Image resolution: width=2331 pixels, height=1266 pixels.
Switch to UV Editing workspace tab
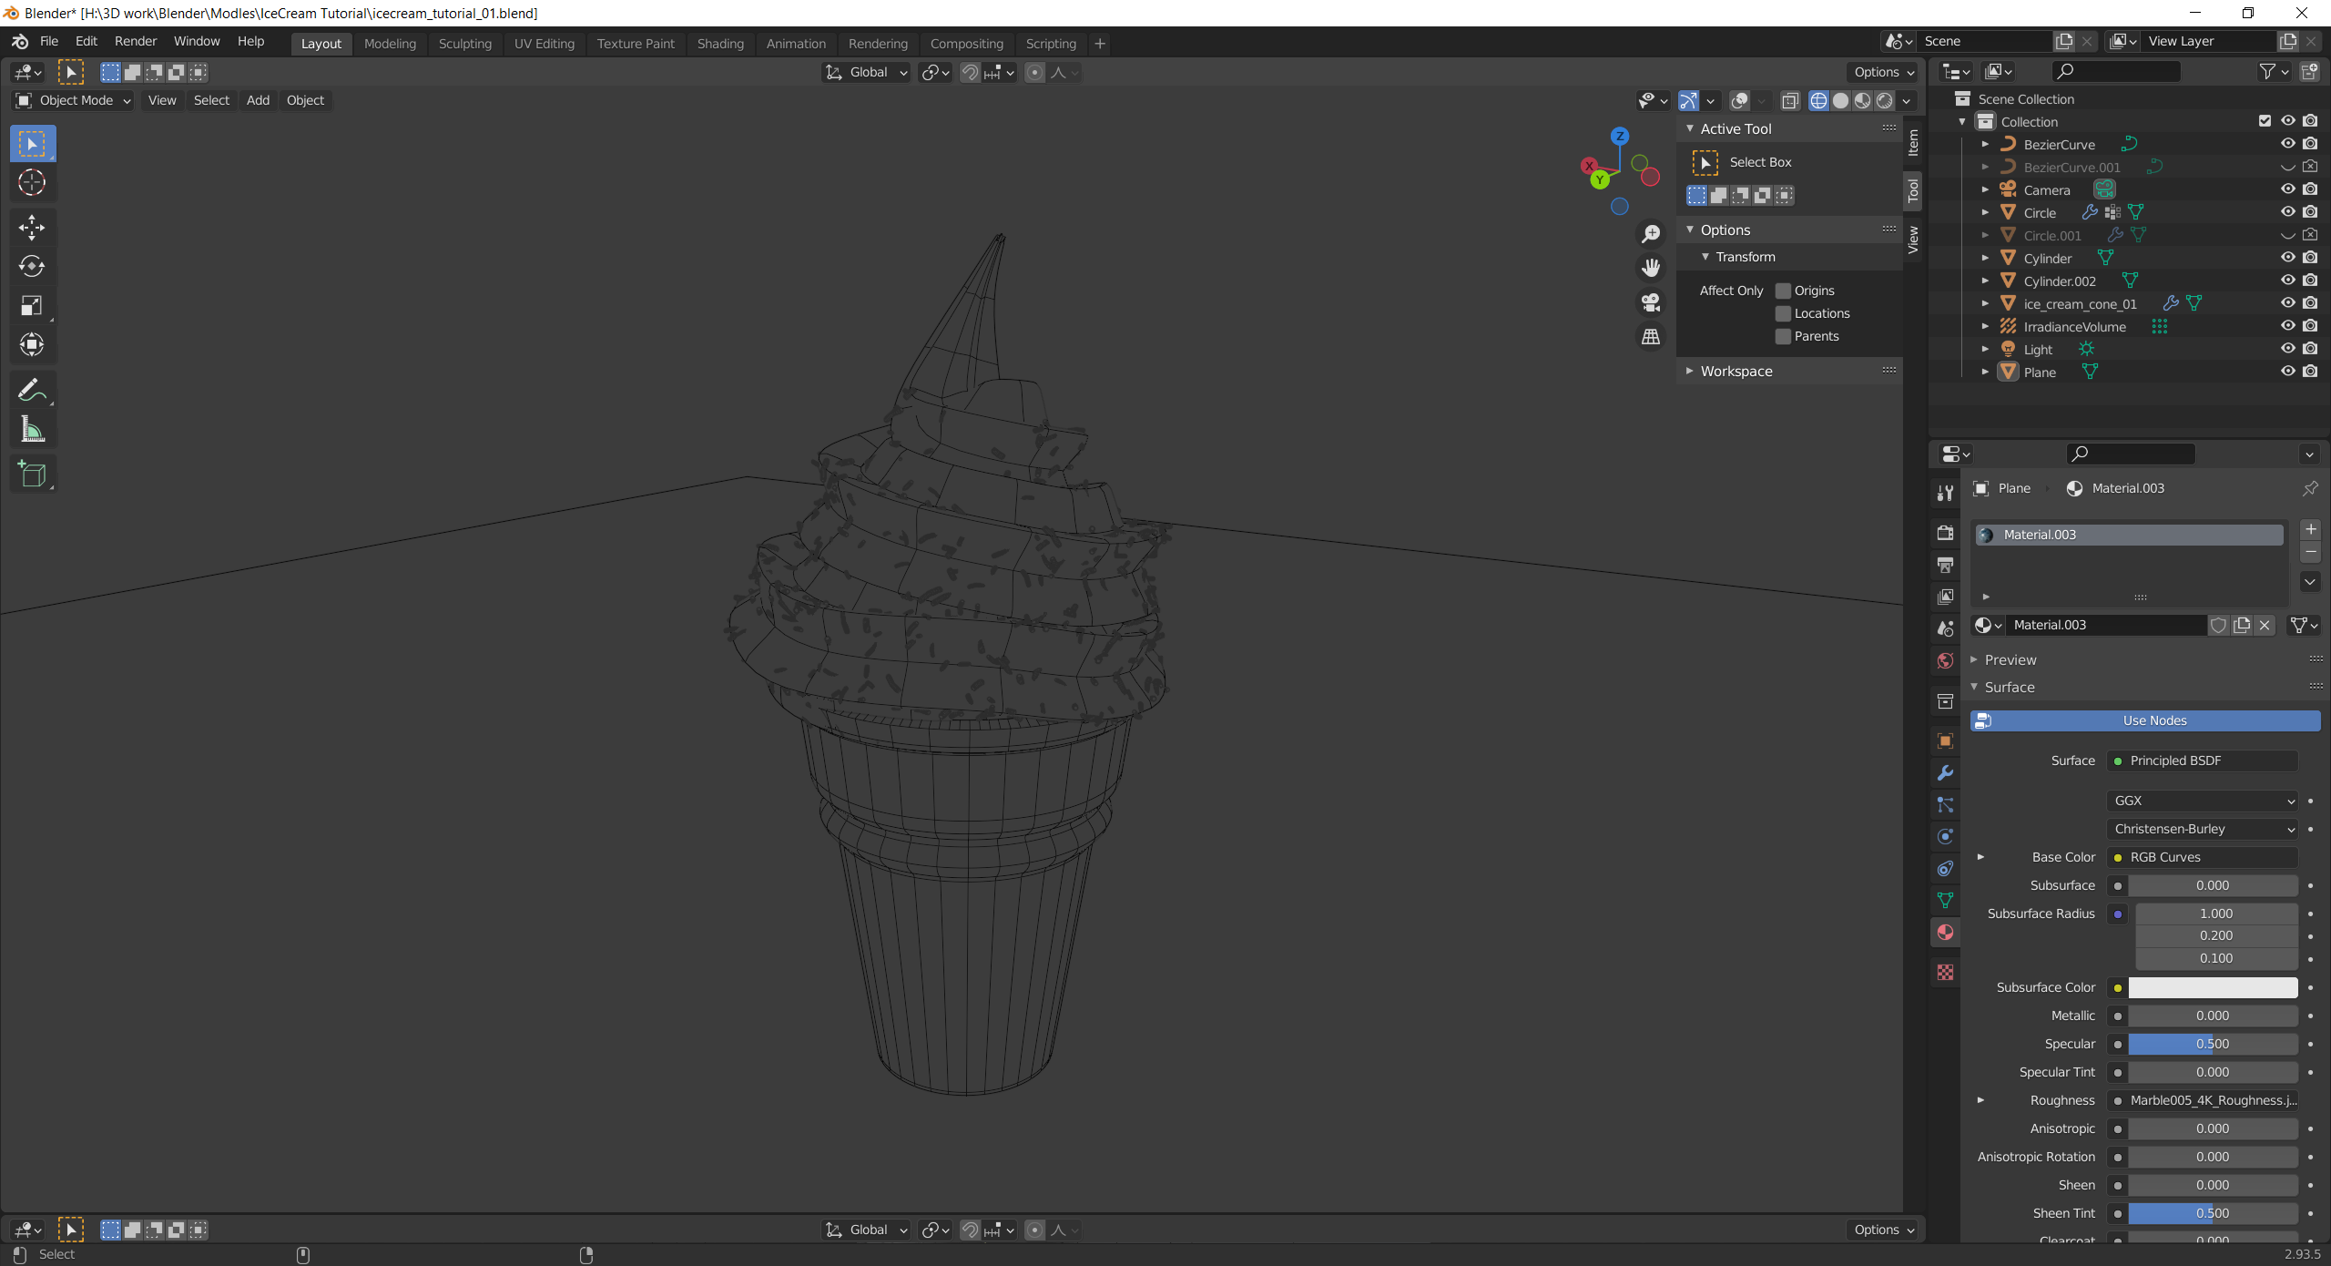[544, 43]
